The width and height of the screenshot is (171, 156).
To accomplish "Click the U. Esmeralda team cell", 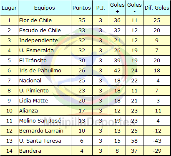I will tap(45, 51).
